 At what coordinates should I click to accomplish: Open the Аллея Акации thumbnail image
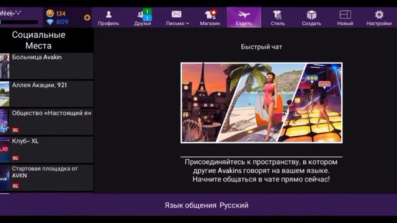[x=4, y=94]
